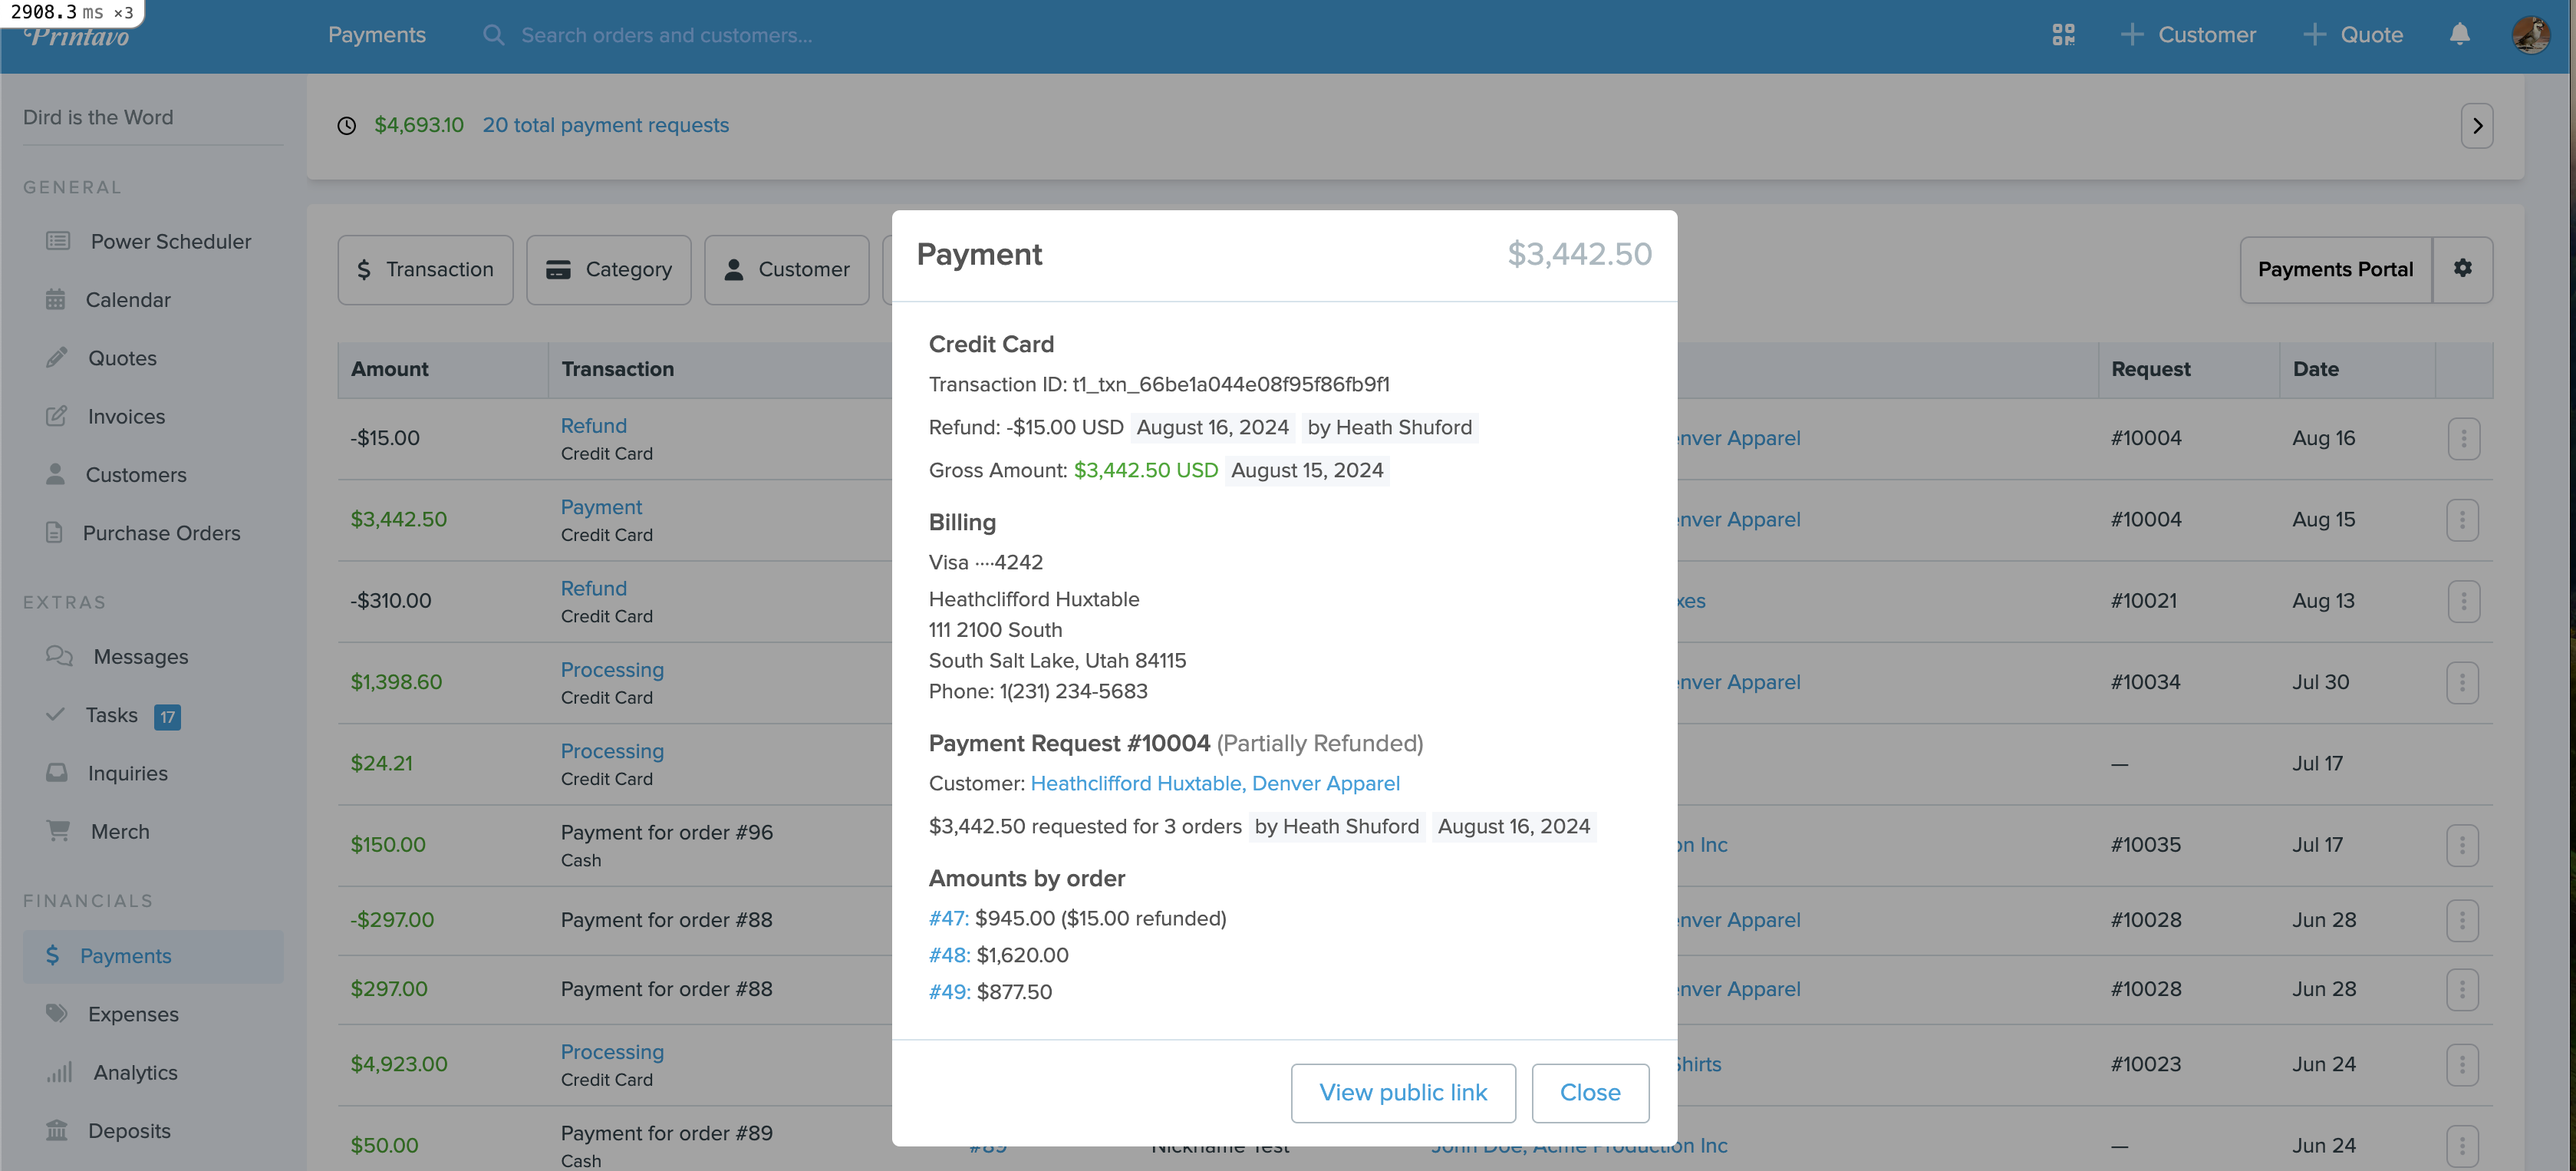The width and height of the screenshot is (2576, 1171).
Task: Open Merch cart in the sidebar
Action: pyautogui.click(x=98, y=832)
